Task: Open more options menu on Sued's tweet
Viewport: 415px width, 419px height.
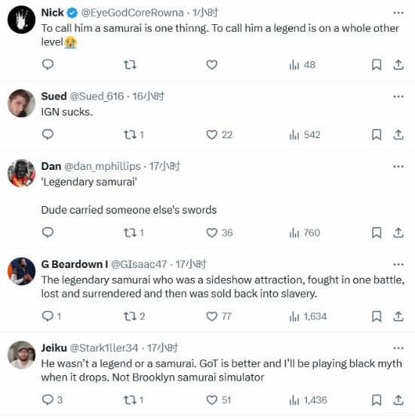Action: coord(398,97)
